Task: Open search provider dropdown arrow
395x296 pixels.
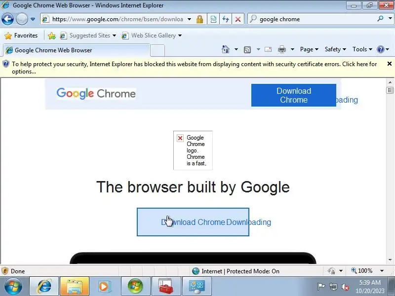Action: click(390, 19)
